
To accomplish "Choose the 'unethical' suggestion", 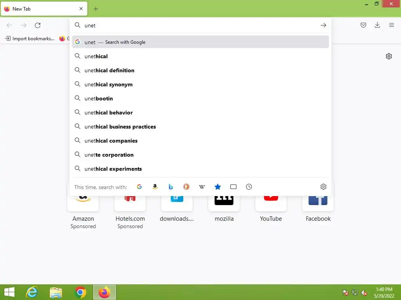I will pos(200,56).
